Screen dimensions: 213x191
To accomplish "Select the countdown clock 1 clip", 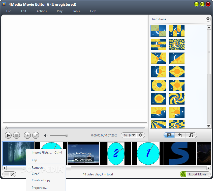I will (x=148, y=154).
